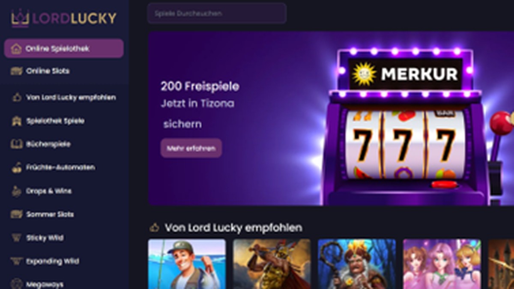Open the wizard king game thumbnail
Screen dimensions: 514x289
pos(357,264)
